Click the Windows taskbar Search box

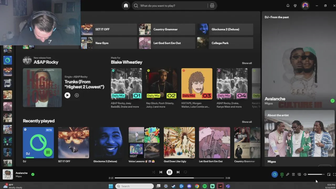(134, 186)
